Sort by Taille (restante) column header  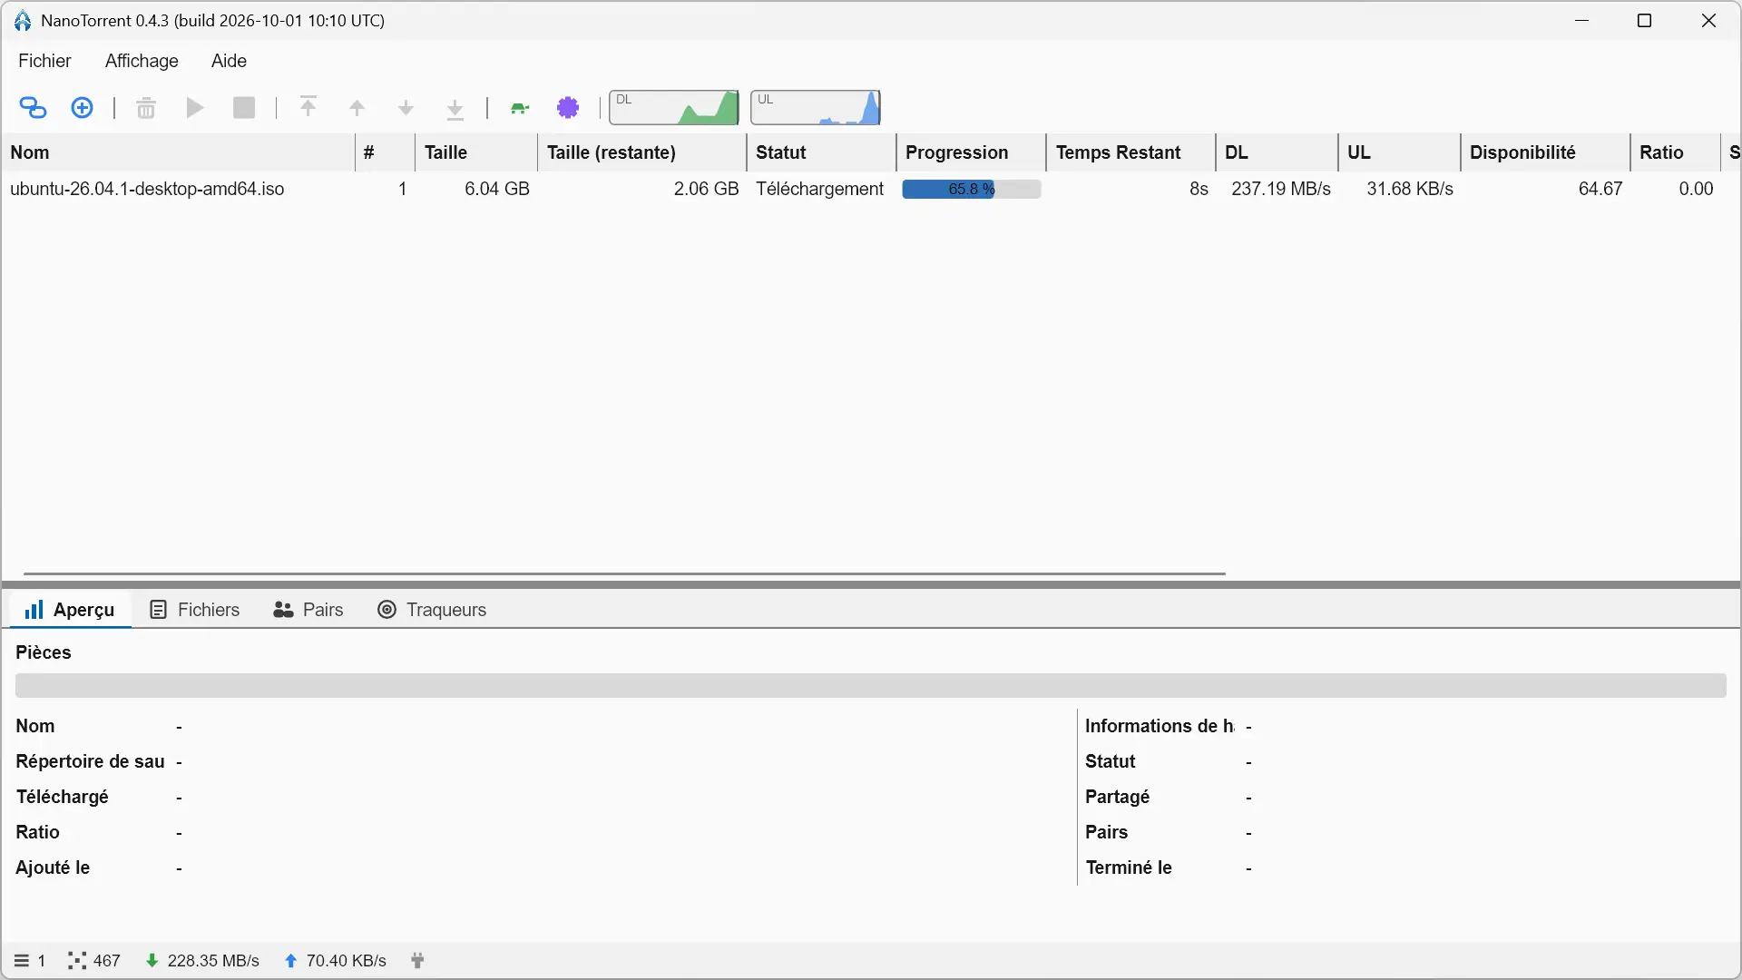(642, 152)
